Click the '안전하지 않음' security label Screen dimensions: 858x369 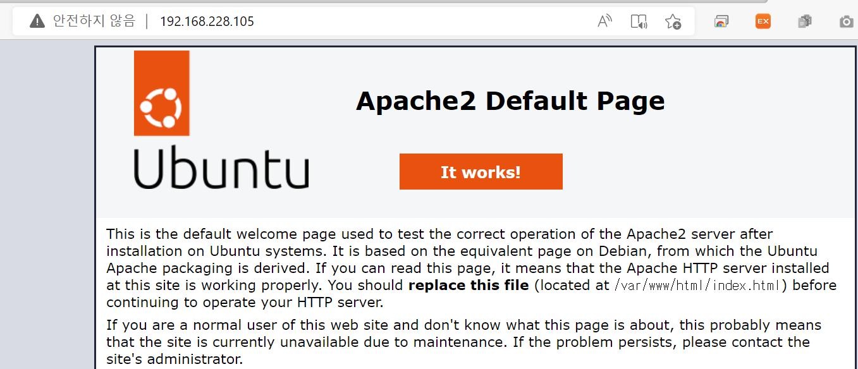[94, 21]
